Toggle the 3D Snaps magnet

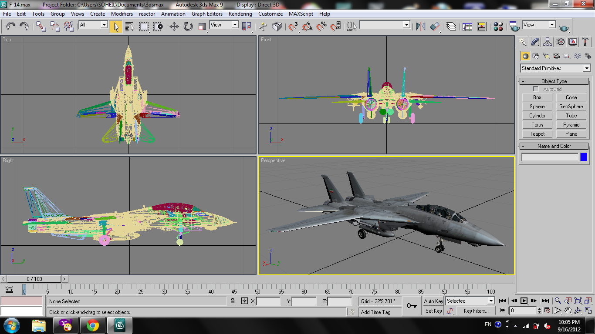[x=294, y=27]
